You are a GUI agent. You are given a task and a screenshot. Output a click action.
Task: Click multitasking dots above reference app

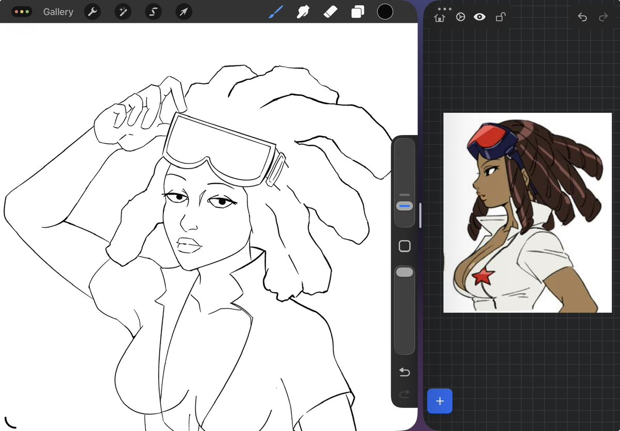pyautogui.click(x=444, y=9)
